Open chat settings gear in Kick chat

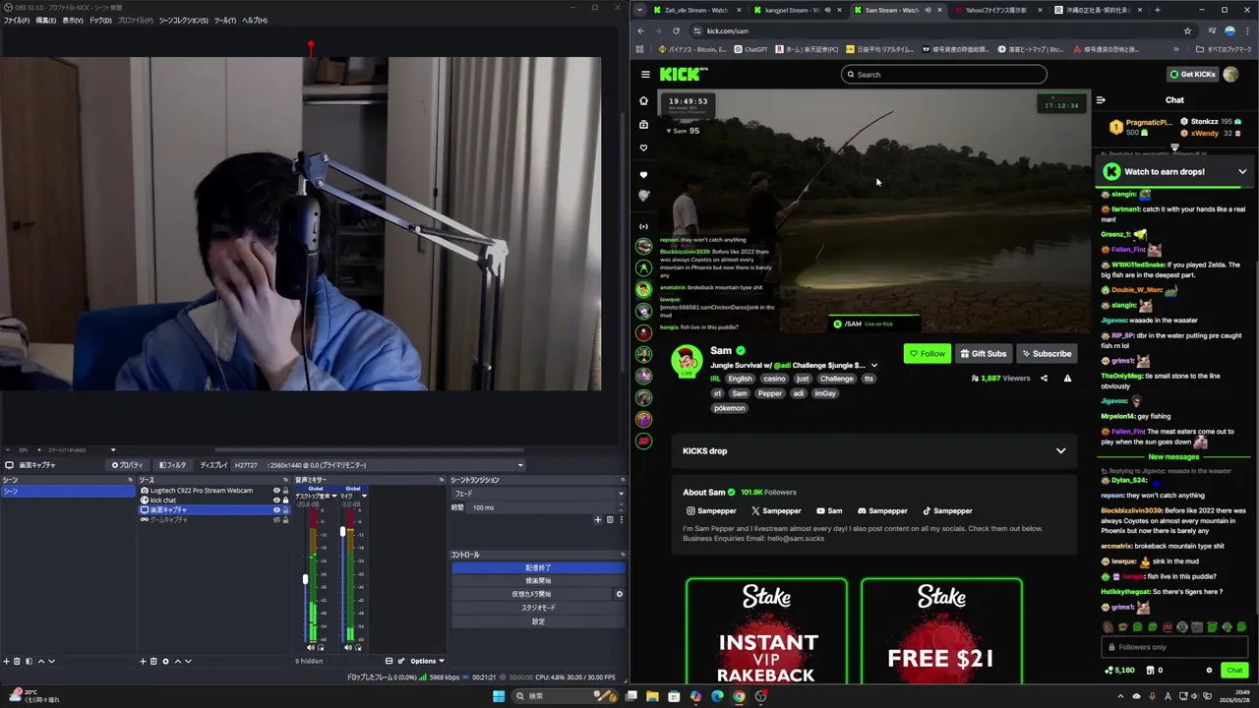coord(1209,670)
